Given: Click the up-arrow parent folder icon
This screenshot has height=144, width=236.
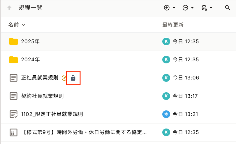Looking at the screenshot, I should tap(9, 8).
